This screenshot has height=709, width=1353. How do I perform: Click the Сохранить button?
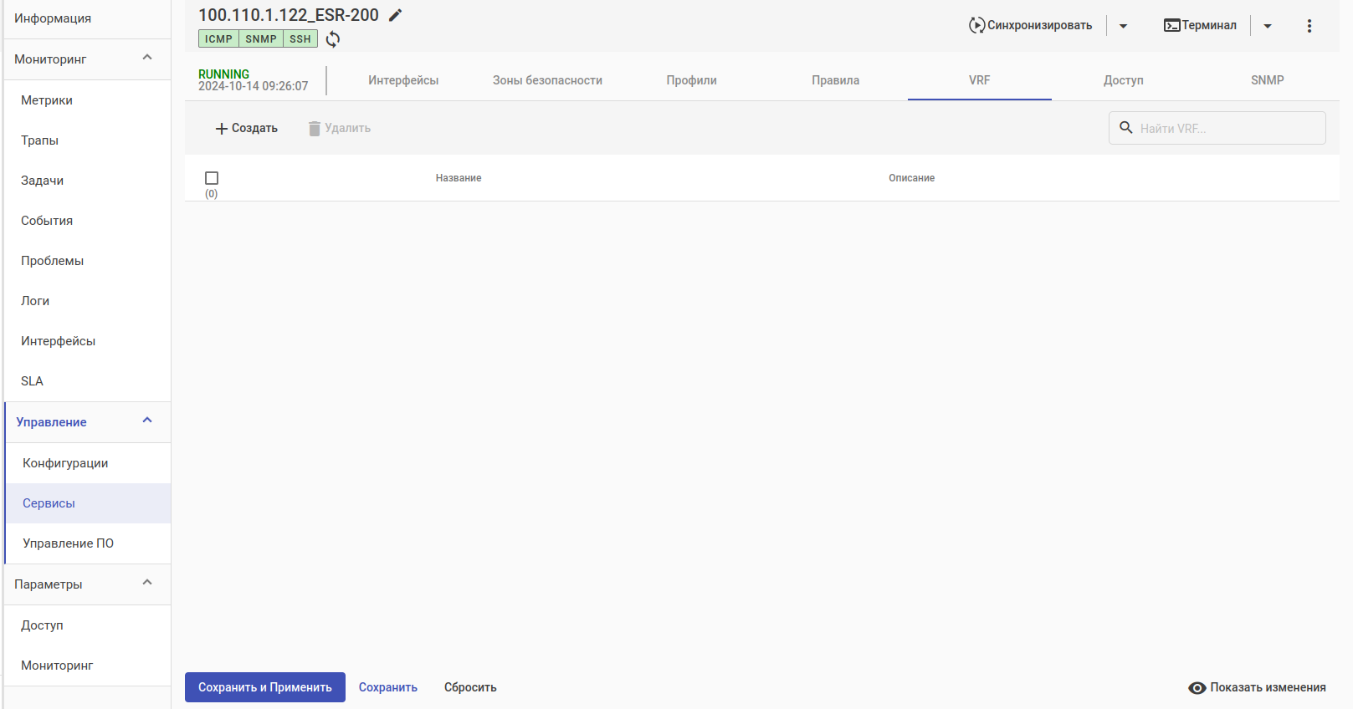click(x=388, y=687)
